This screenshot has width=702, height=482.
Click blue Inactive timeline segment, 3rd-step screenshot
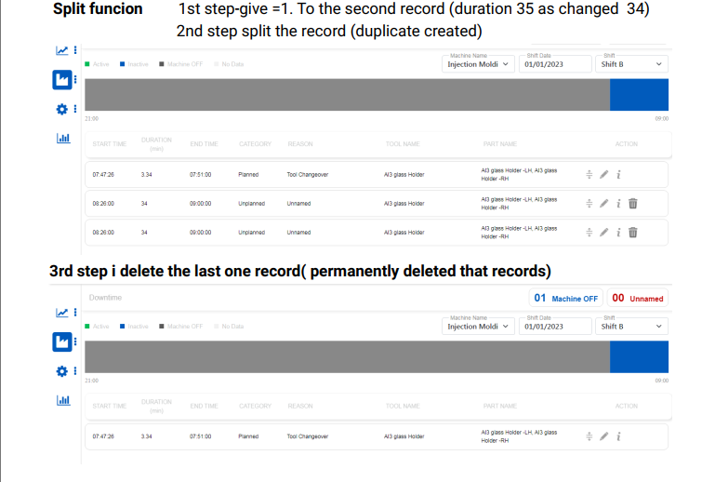click(x=639, y=357)
